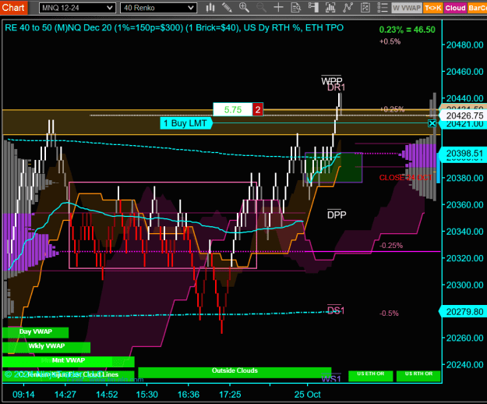Click the 17:25 time axis label
Screen dimensions: 487x404
(x=230, y=395)
